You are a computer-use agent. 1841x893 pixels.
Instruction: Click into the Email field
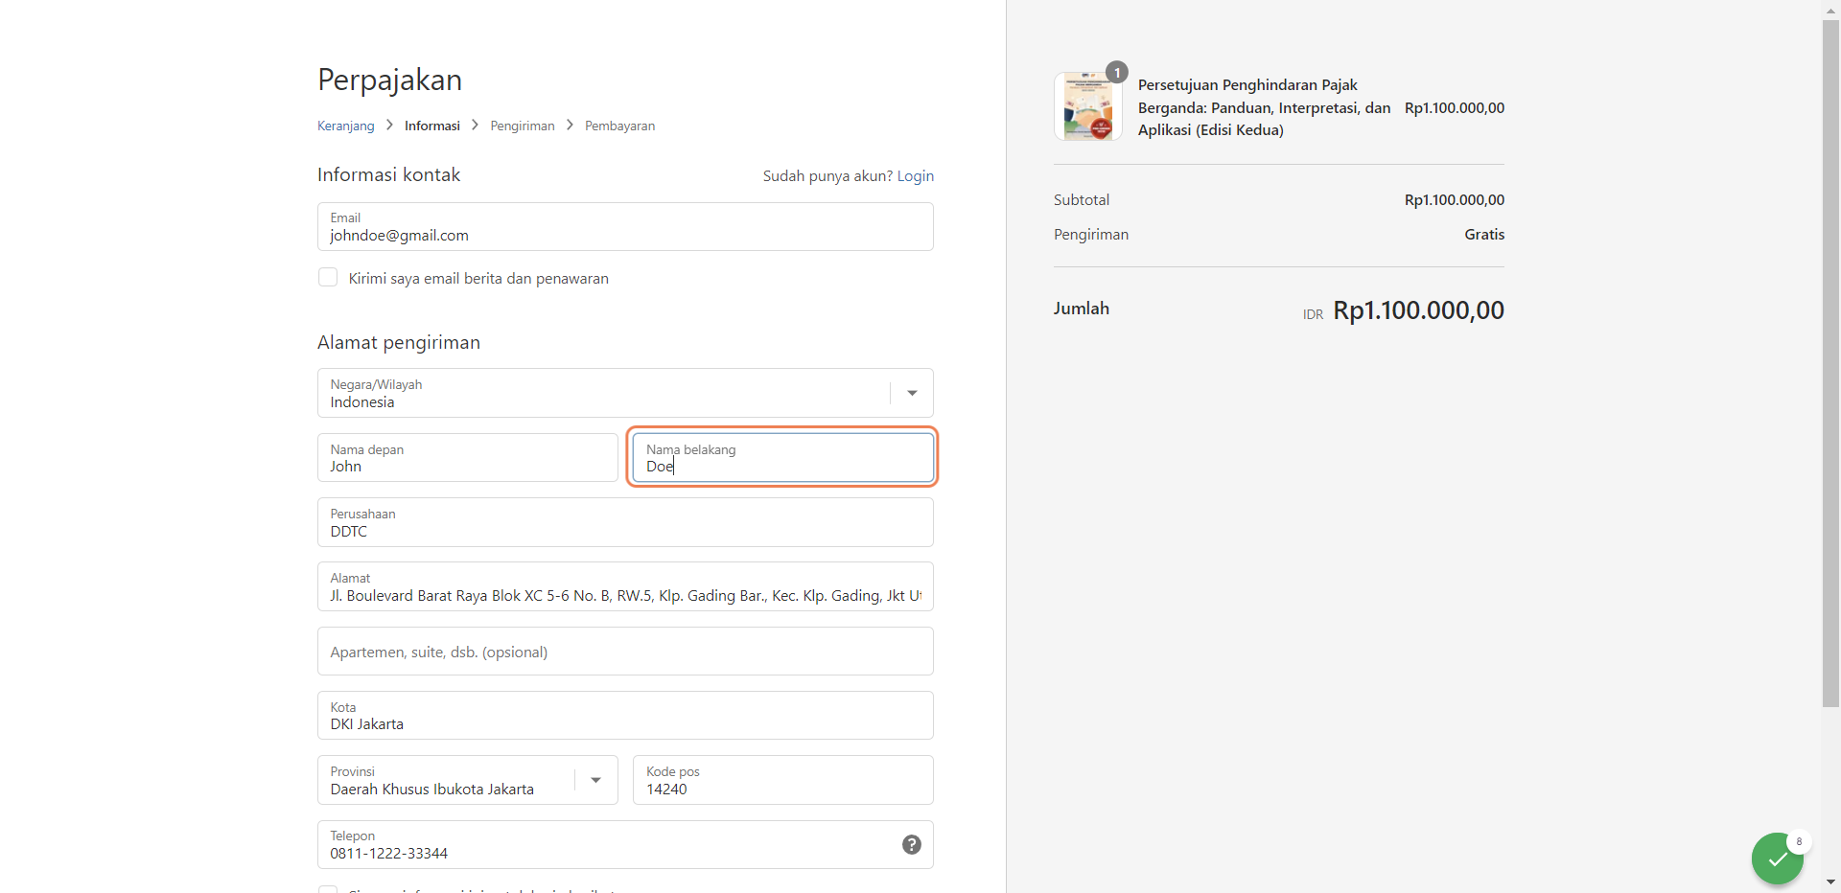click(625, 226)
